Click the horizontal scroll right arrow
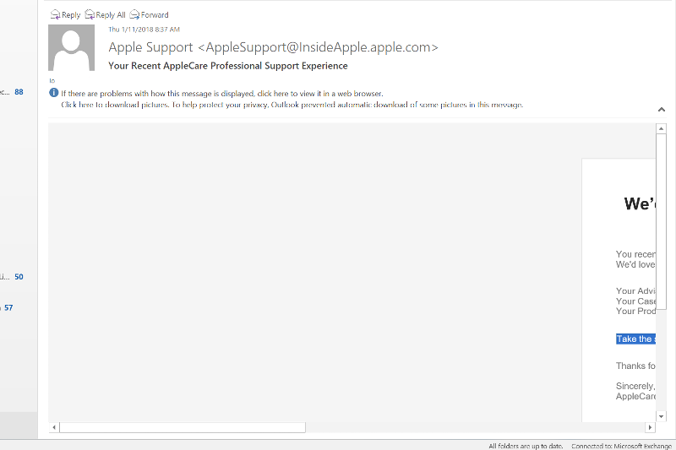This screenshot has width=676, height=450. tap(650, 427)
